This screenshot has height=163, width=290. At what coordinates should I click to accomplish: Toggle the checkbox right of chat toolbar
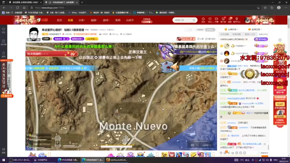(x=259, y=153)
